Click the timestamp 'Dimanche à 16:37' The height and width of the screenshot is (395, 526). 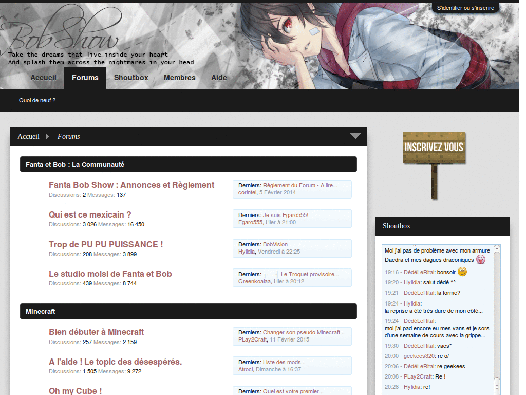[278, 369]
